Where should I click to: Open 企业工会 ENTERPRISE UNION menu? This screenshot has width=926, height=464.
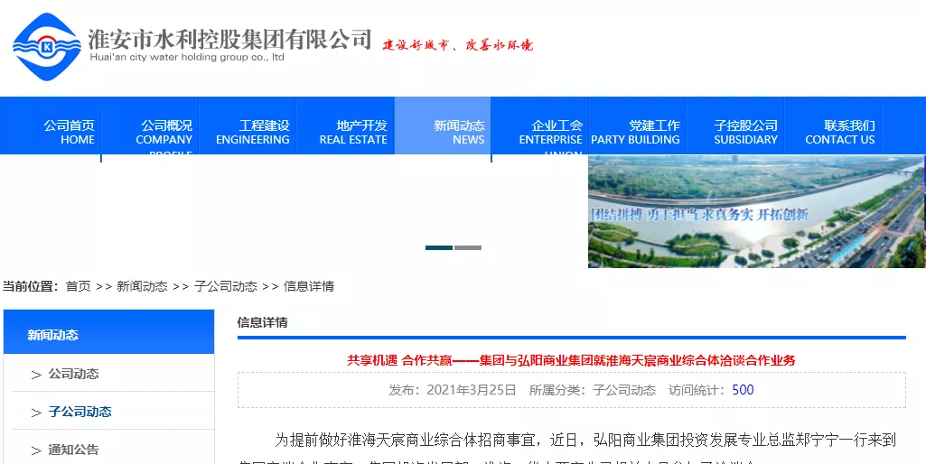click(x=550, y=132)
